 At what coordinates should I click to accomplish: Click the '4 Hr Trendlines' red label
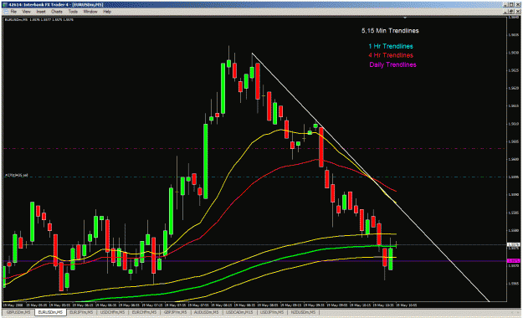tap(391, 55)
